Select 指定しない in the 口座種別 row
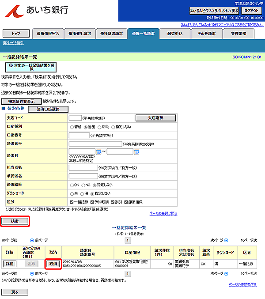265x299 pixels. tap(113, 127)
